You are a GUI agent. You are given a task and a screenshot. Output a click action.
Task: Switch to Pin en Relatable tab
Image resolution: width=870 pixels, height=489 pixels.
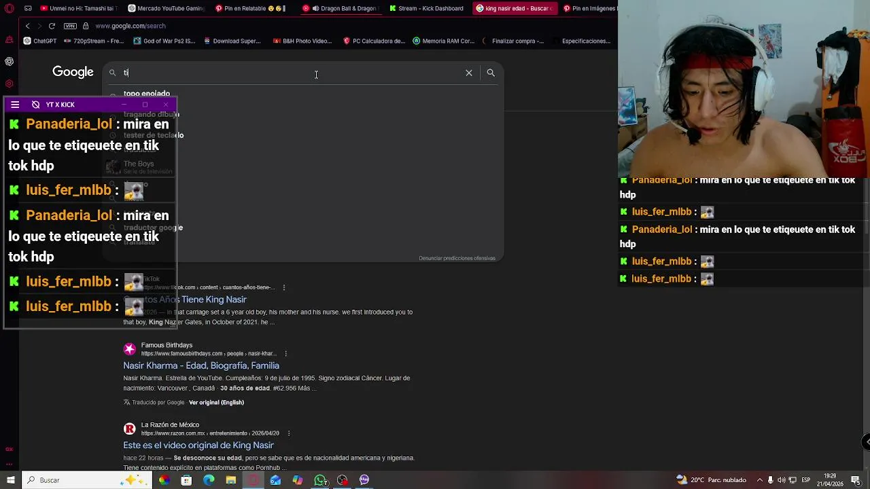click(253, 8)
